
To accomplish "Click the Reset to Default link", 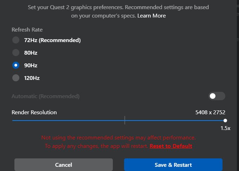I will tap(171, 146).
